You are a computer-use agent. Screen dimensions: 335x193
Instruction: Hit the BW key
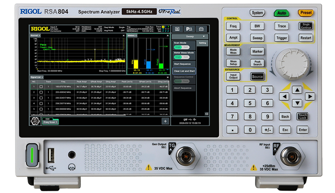(x=257, y=26)
